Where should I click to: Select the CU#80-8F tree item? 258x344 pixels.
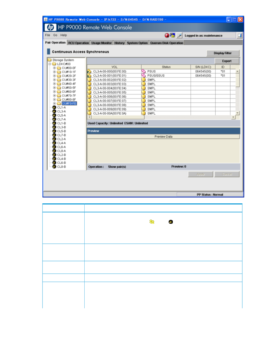[69, 99]
